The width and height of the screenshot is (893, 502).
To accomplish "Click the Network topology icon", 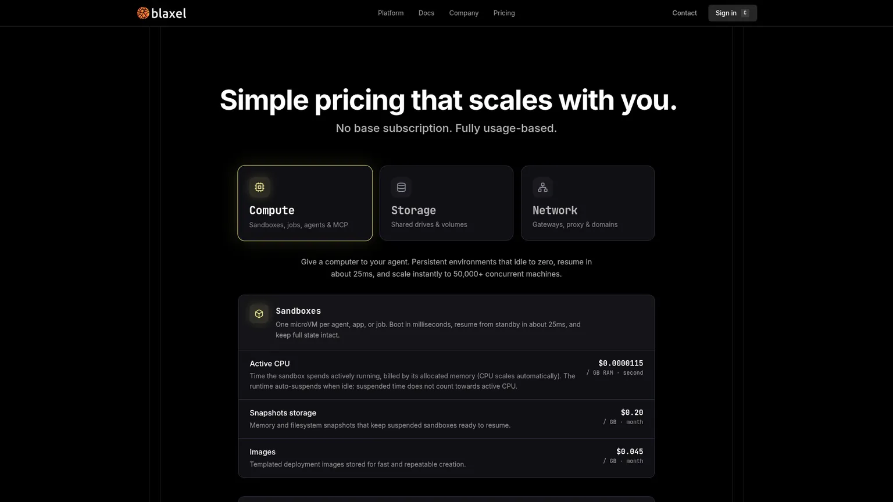I will tap(542, 187).
